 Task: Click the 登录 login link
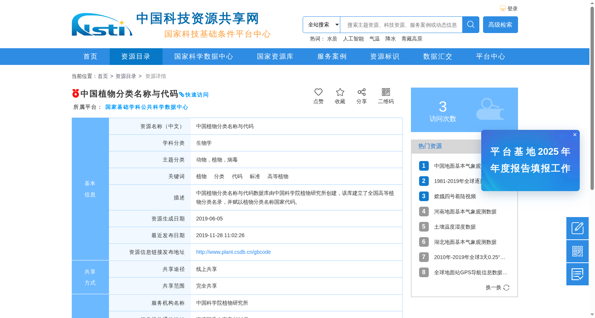pos(512,9)
